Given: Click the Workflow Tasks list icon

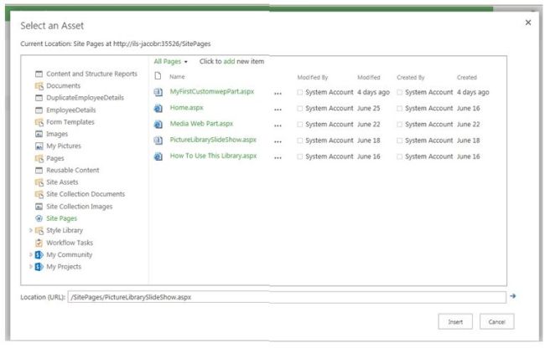Looking at the screenshot, I should pos(39,243).
